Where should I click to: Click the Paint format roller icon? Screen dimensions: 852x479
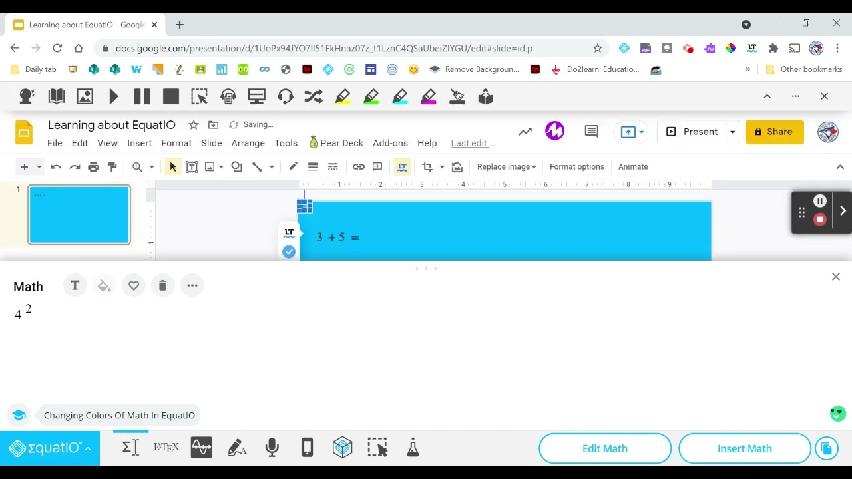(x=112, y=167)
